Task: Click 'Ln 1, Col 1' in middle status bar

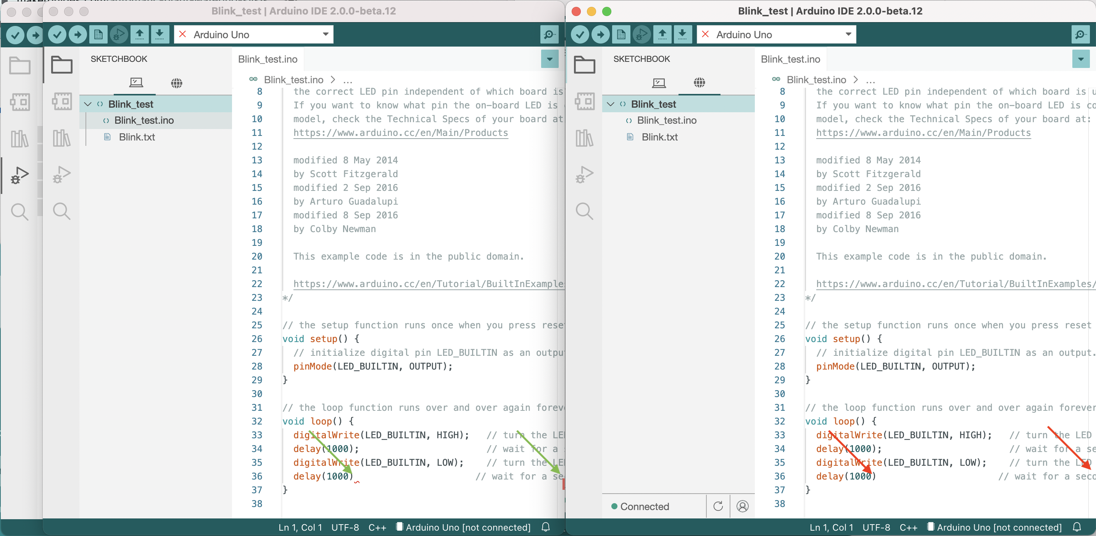Action: pos(300,527)
